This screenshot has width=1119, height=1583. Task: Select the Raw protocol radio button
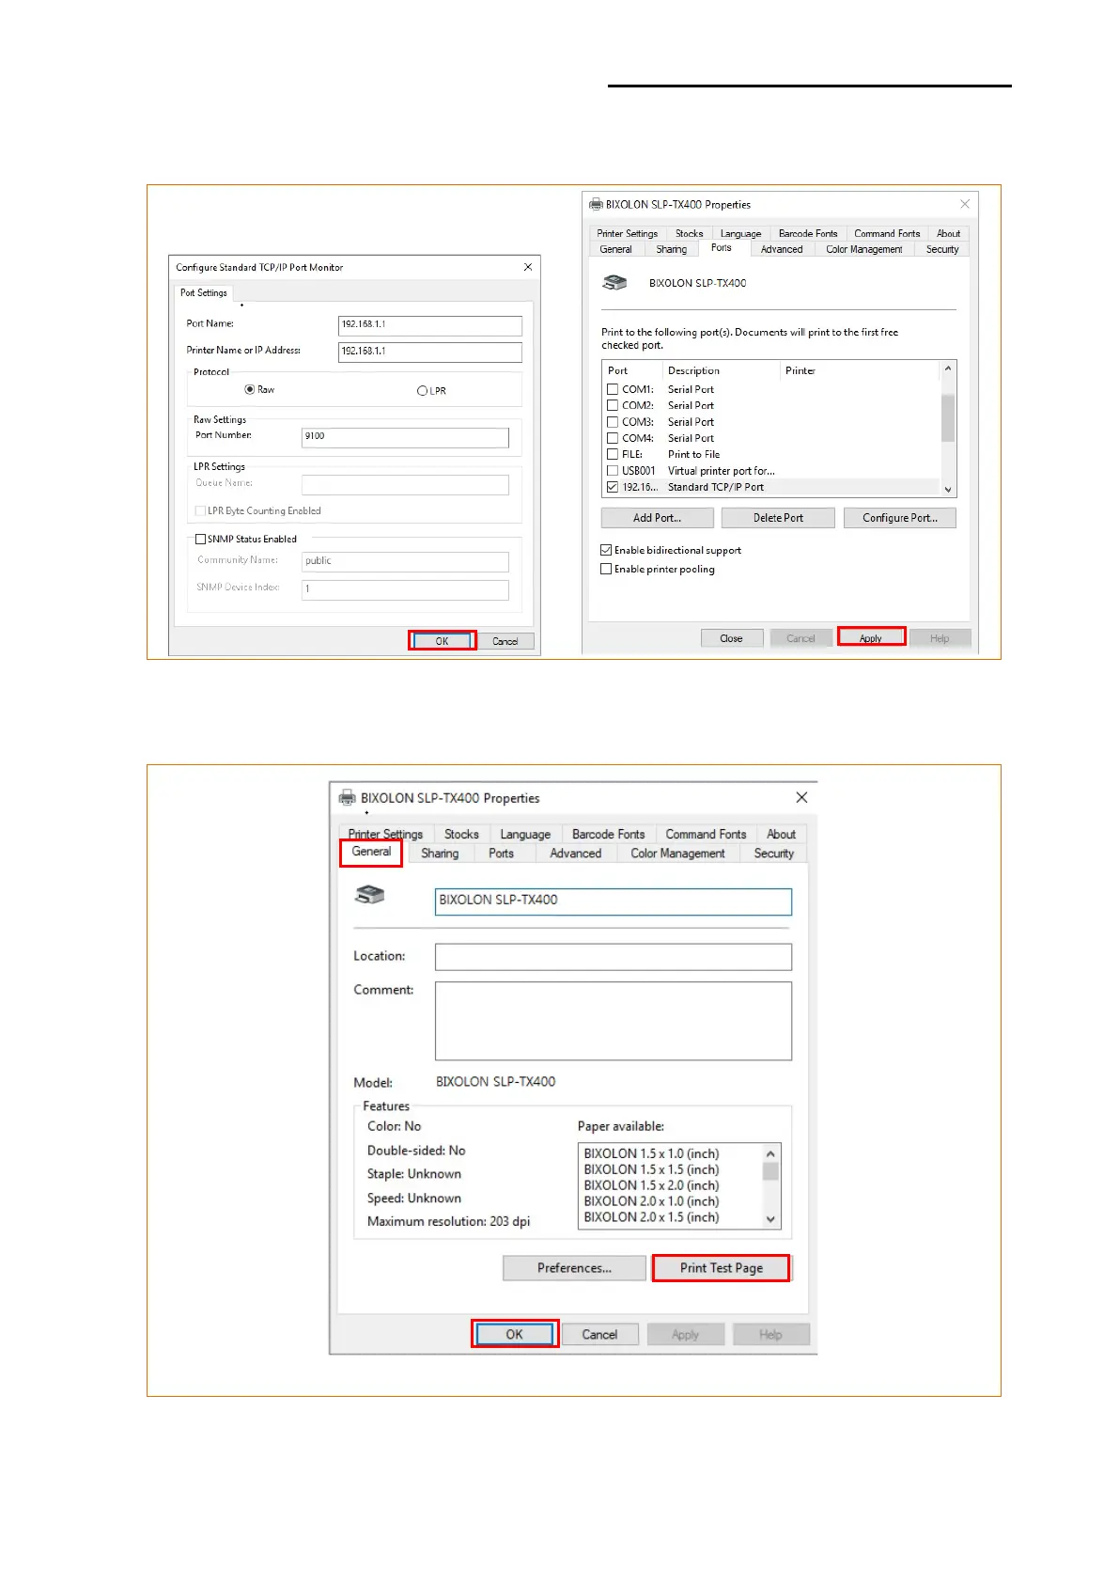coord(250,389)
